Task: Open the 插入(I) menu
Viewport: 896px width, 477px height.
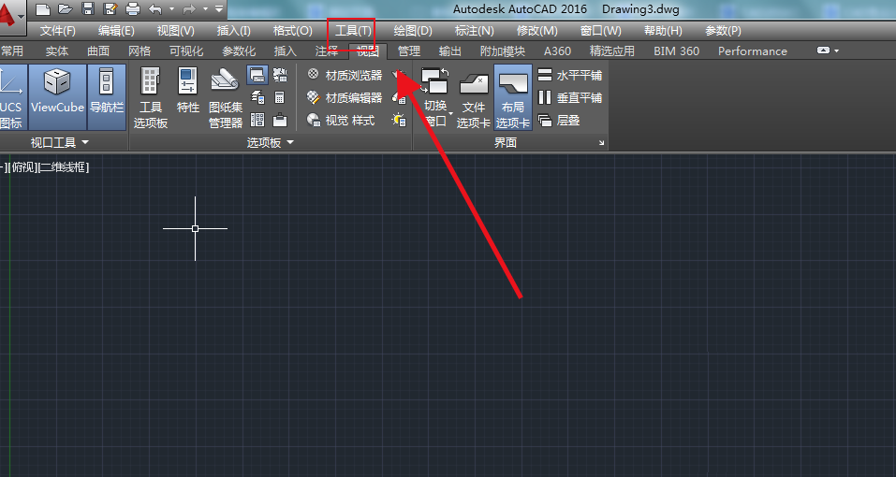Action: [233, 31]
